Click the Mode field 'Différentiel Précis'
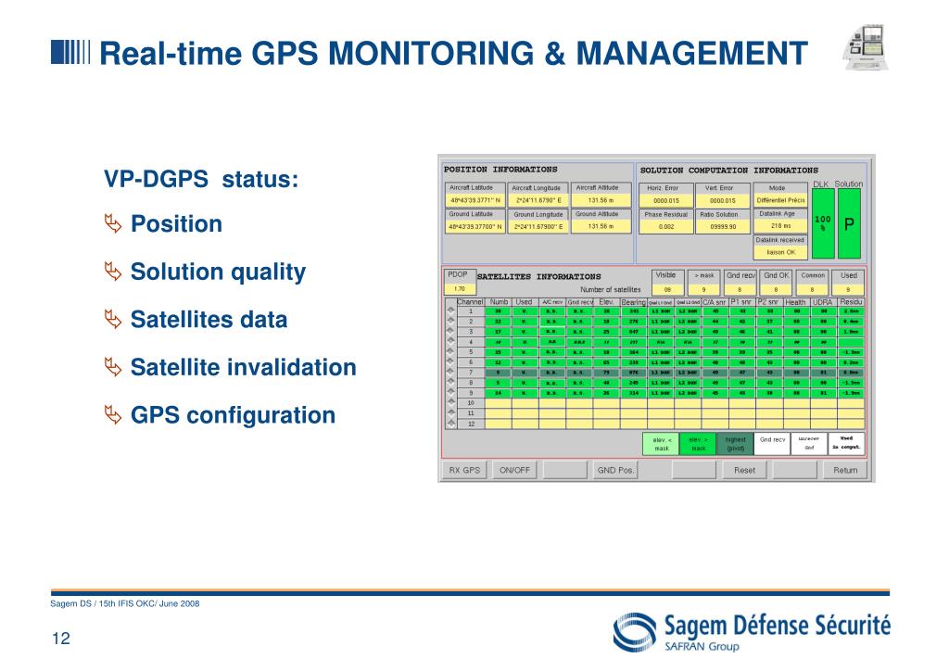Viewport: 949px width, 671px height. 780,200
